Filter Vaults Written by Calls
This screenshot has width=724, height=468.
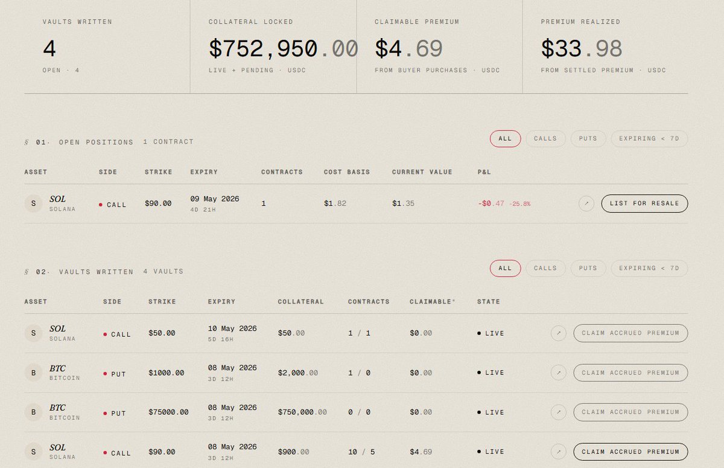(x=545, y=269)
